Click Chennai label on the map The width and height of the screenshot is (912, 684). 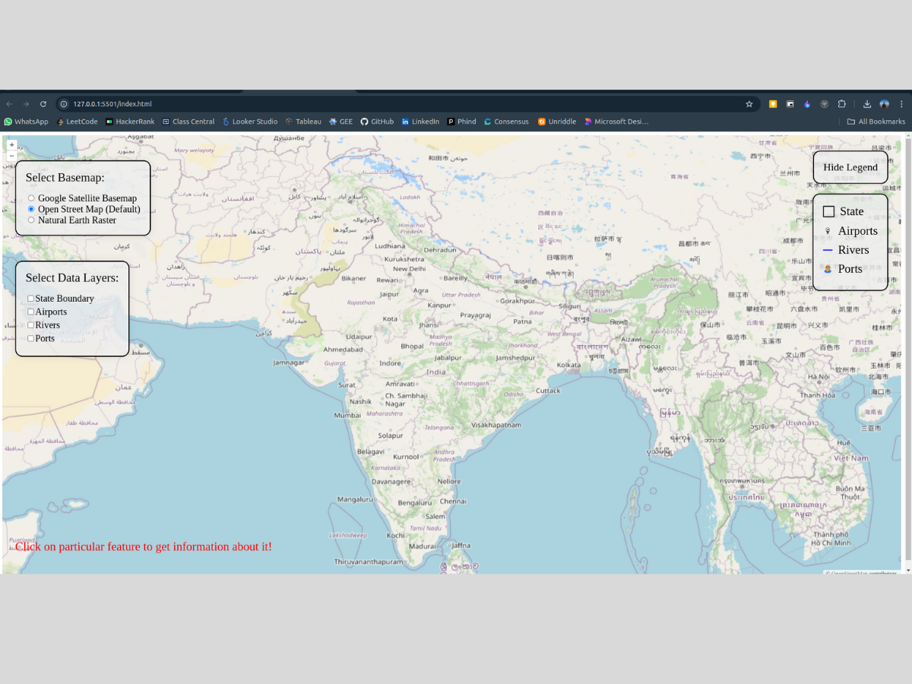453,502
